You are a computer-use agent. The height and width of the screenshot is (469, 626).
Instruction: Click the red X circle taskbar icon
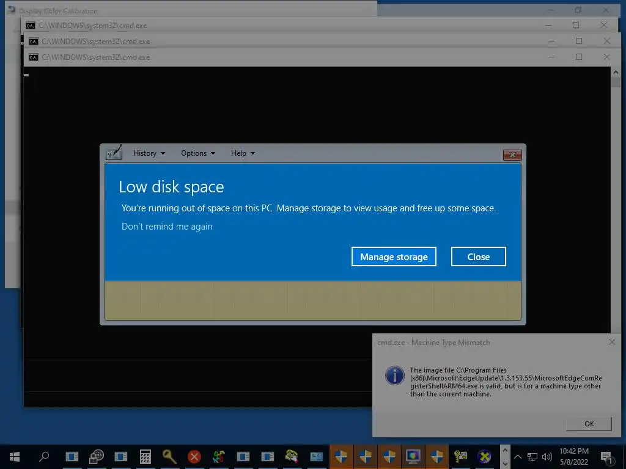click(x=194, y=457)
